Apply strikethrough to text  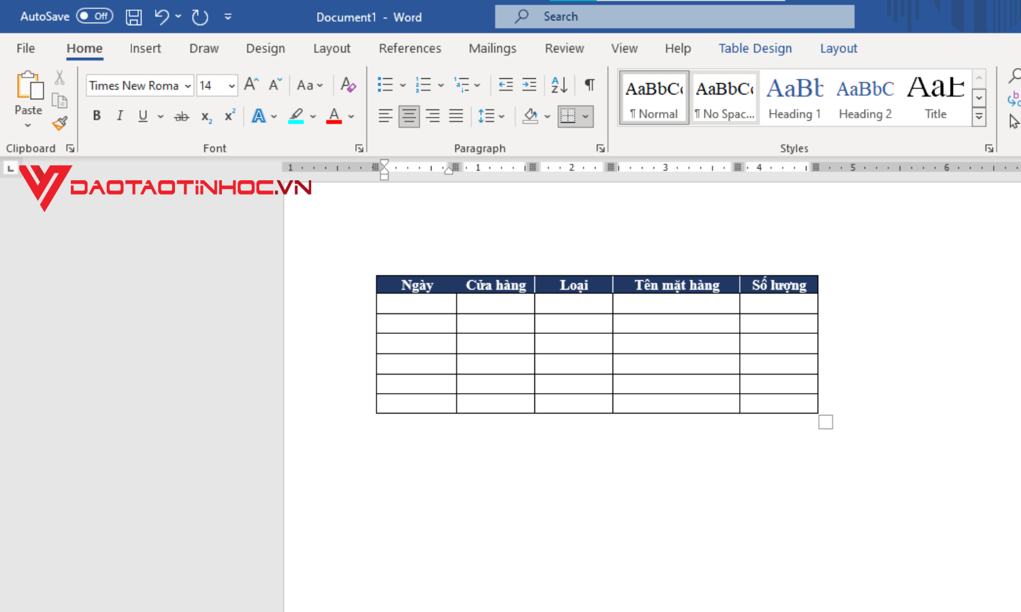tap(181, 116)
